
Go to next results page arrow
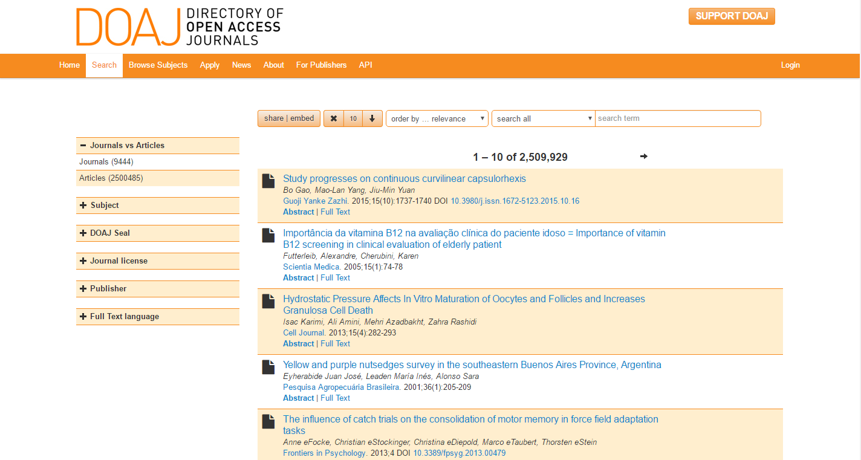point(643,157)
